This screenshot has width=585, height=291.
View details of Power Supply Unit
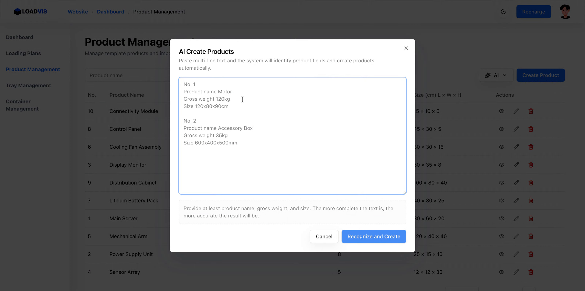point(502,254)
